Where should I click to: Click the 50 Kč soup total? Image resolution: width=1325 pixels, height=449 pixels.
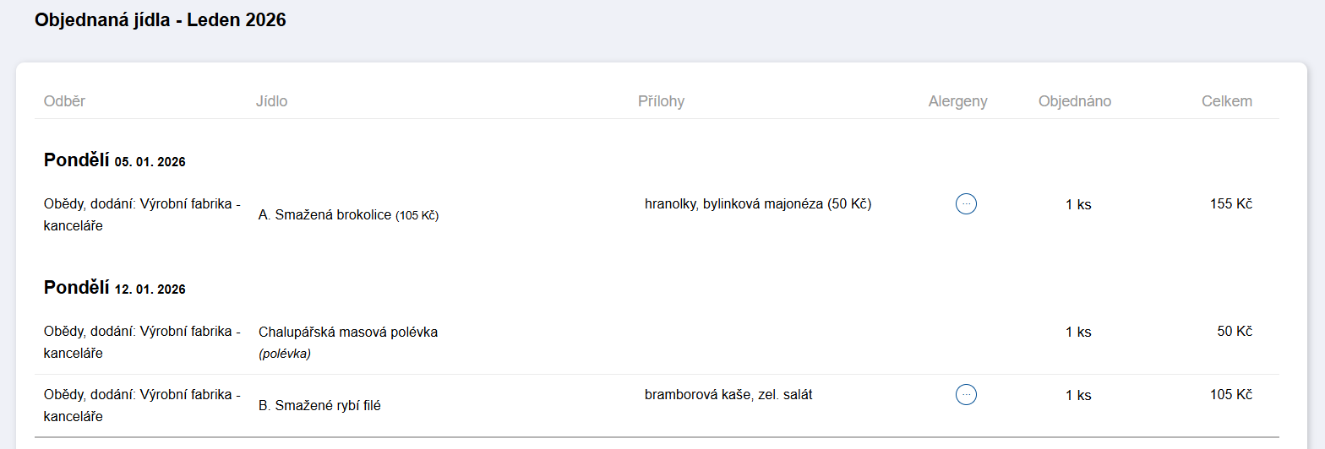coord(1234,332)
